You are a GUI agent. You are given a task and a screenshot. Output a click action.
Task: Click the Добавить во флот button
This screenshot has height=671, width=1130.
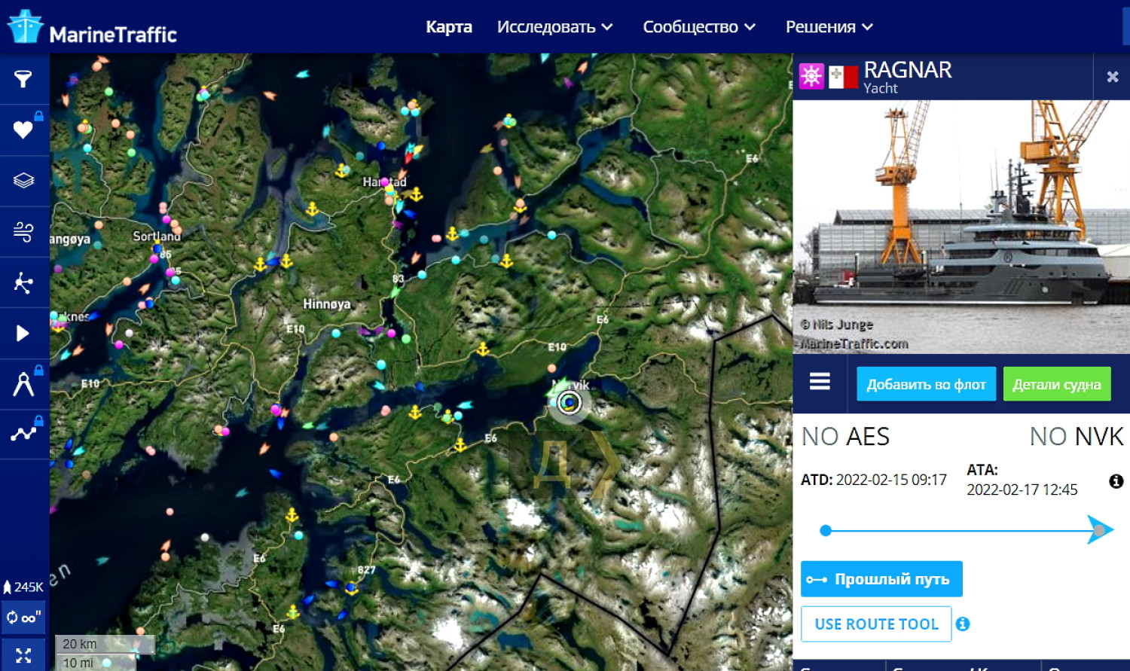click(926, 384)
